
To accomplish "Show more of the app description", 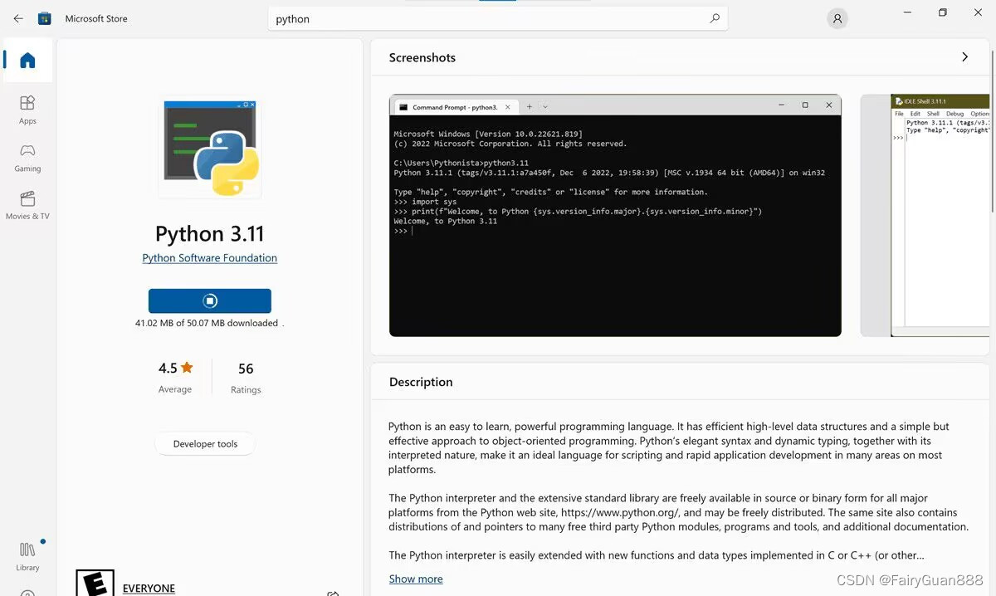I will click(x=415, y=579).
